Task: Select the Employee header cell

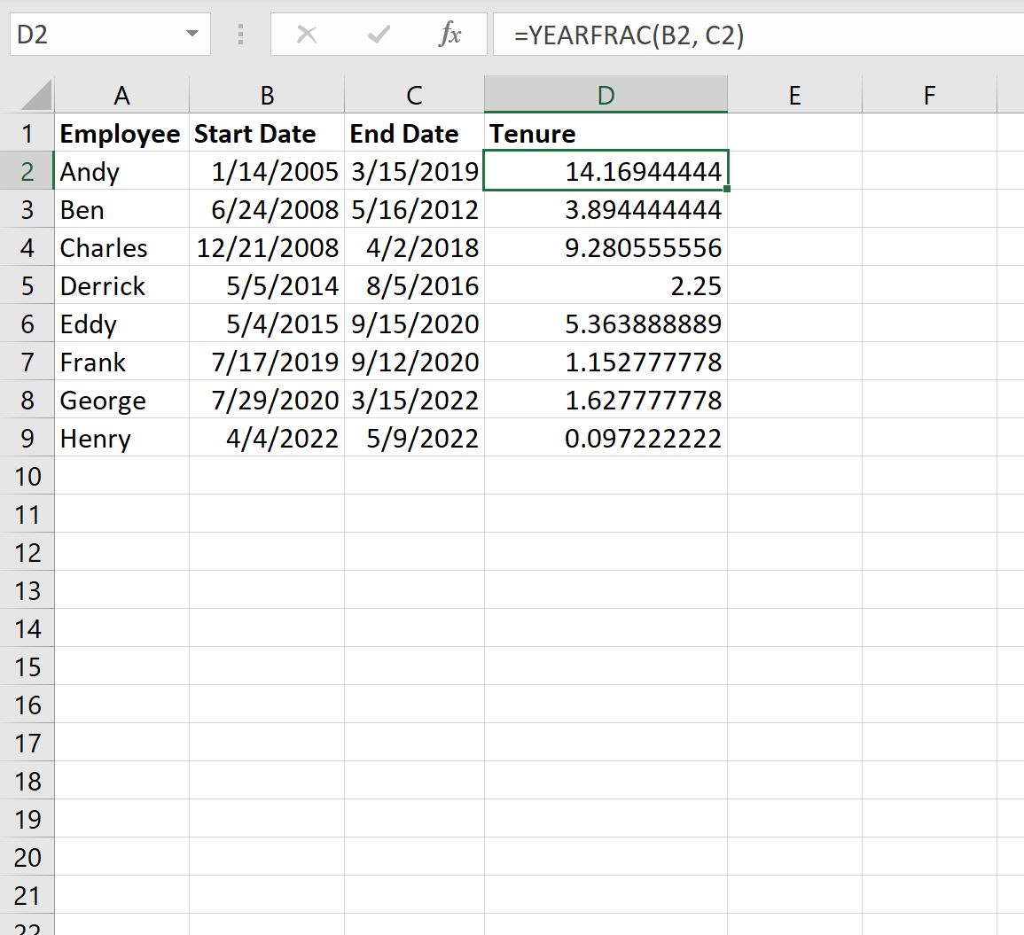Action: click(121, 133)
